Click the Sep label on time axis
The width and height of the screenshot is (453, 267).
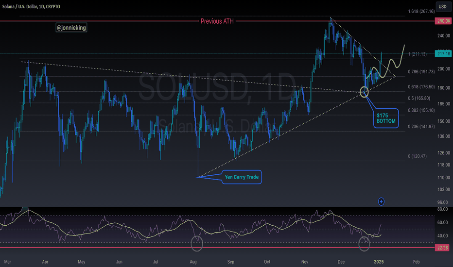click(230, 262)
